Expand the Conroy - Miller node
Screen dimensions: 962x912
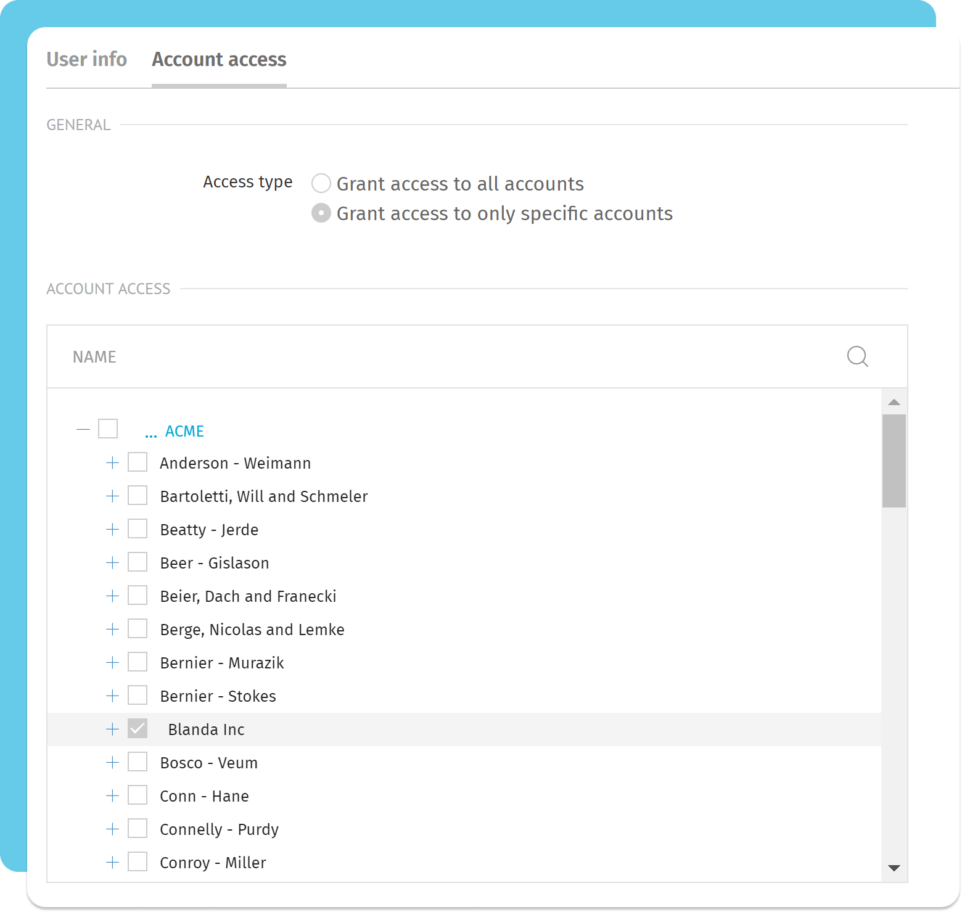(x=112, y=863)
